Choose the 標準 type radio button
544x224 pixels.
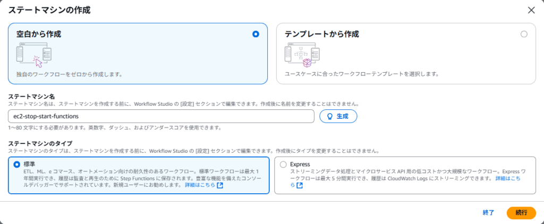(x=17, y=165)
